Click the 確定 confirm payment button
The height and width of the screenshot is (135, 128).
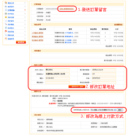120,110
